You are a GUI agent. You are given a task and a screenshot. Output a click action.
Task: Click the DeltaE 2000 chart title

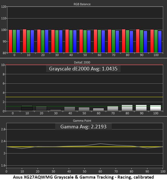pos(82,62)
